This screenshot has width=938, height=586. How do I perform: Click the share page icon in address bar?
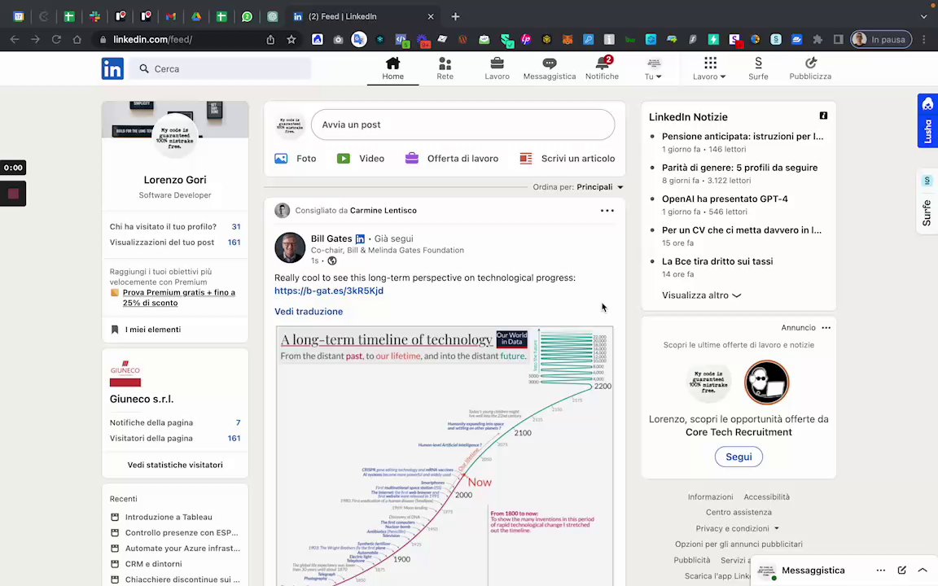pyautogui.click(x=270, y=39)
